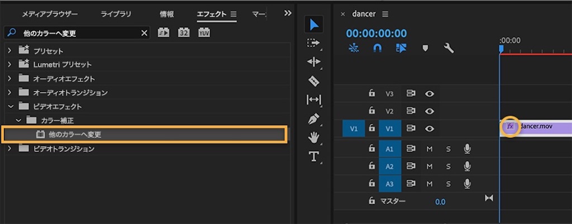Image resolution: width=572 pixels, height=224 pixels.
Task: Open the 情報 tab
Action: (166, 14)
